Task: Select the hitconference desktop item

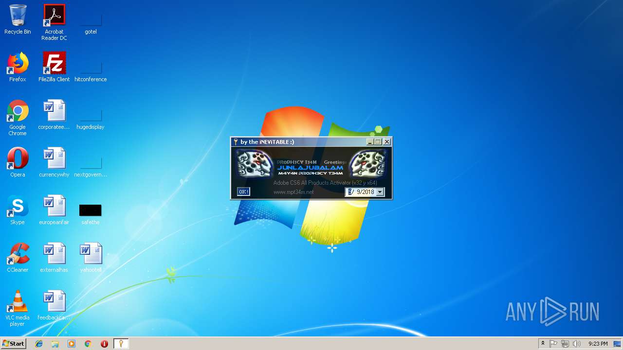Action: pyautogui.click(x=91, y=71)
